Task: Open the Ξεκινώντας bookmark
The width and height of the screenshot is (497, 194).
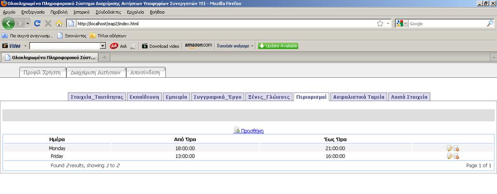Action: tap(72, 36)
